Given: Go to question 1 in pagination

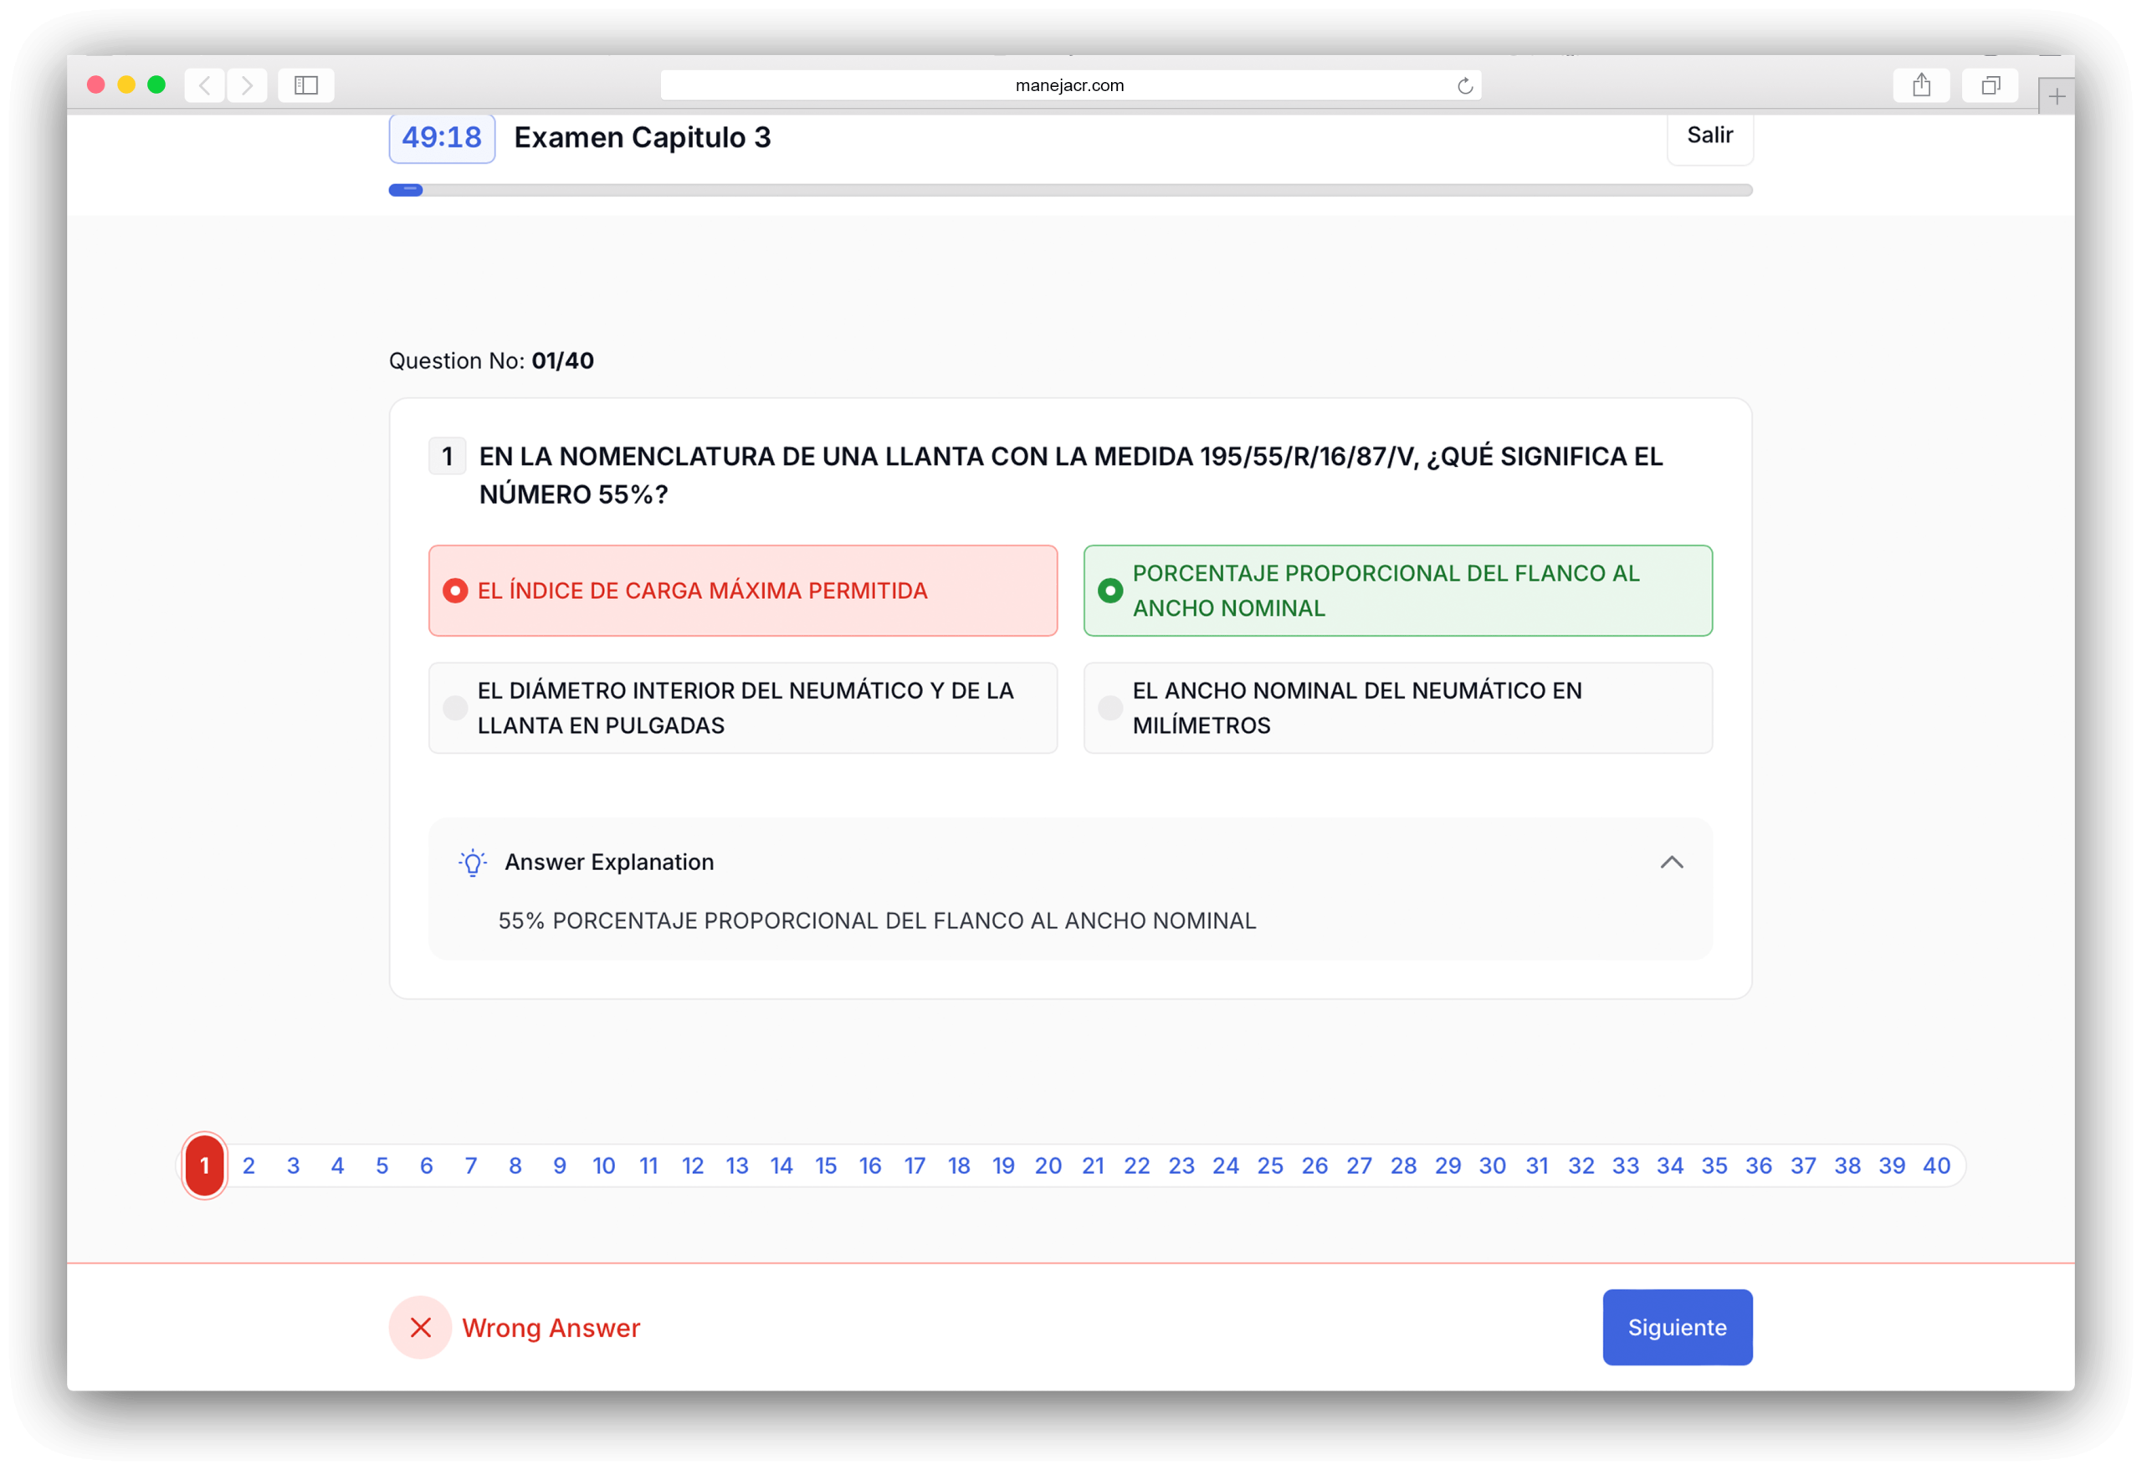Looking at the screenshot, I should click(205, 1165).
